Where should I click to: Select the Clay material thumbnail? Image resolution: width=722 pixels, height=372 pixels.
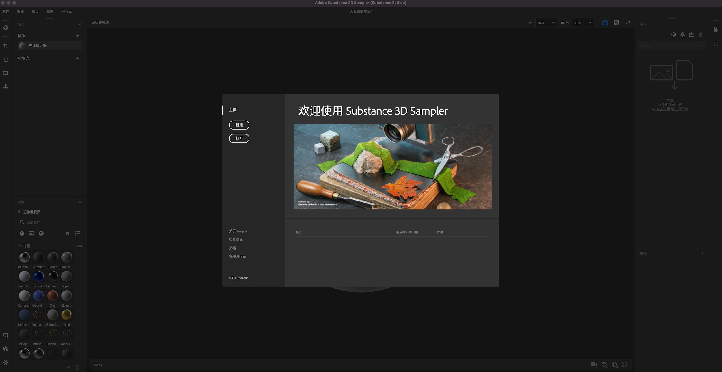coord(53,296)
